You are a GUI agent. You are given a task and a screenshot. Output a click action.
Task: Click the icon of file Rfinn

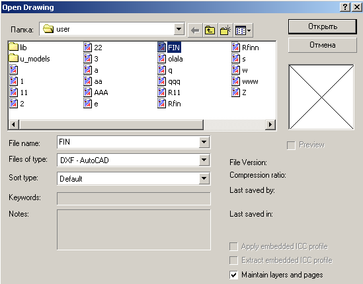pos(235,47)
